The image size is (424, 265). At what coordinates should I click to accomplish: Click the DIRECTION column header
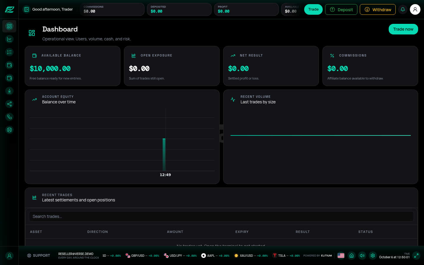tap(97, 232)
